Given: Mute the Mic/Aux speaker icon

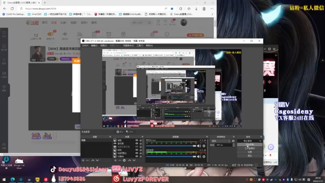Looking at the screenshot, I should pos(199,146).
